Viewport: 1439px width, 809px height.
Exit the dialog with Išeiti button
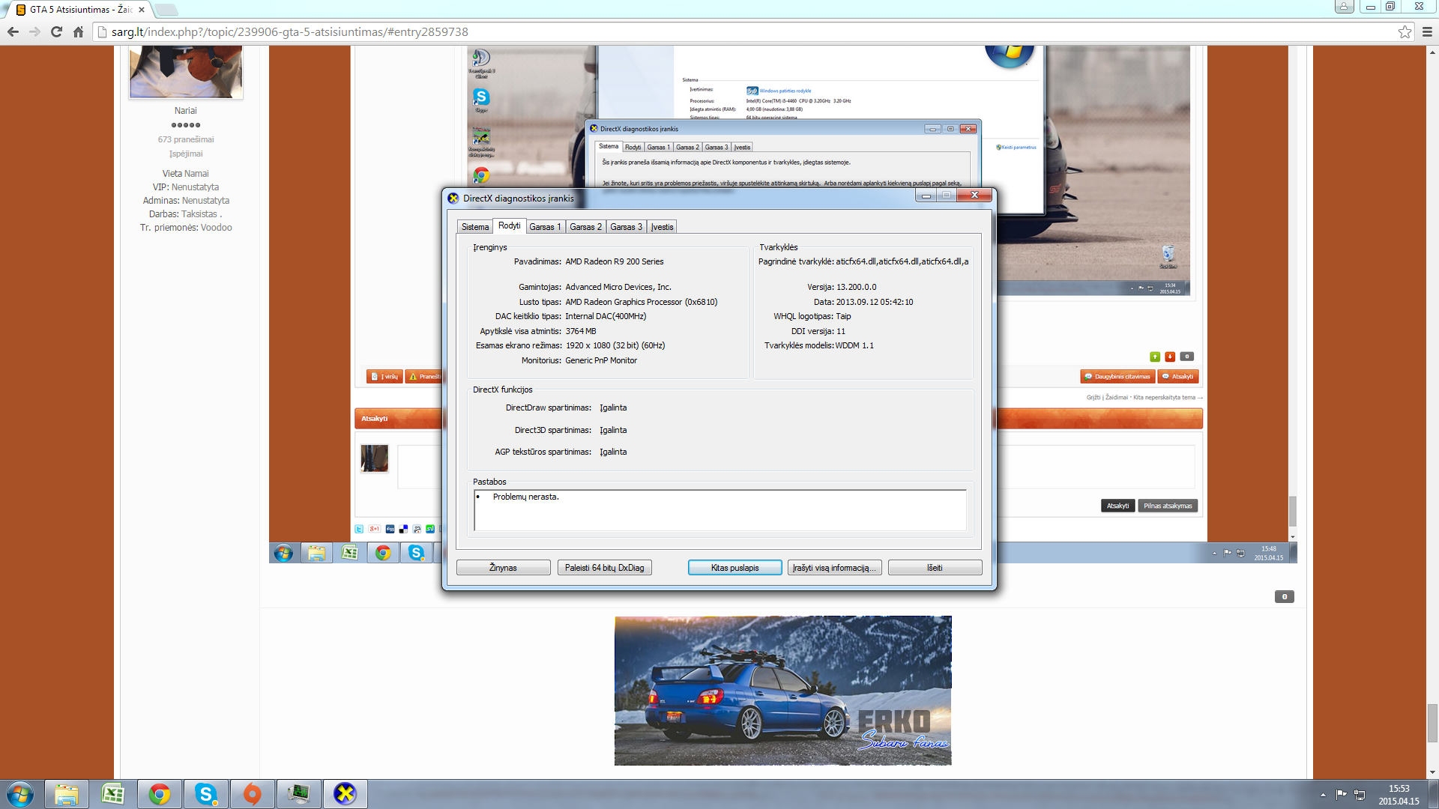tap(935, 568)
